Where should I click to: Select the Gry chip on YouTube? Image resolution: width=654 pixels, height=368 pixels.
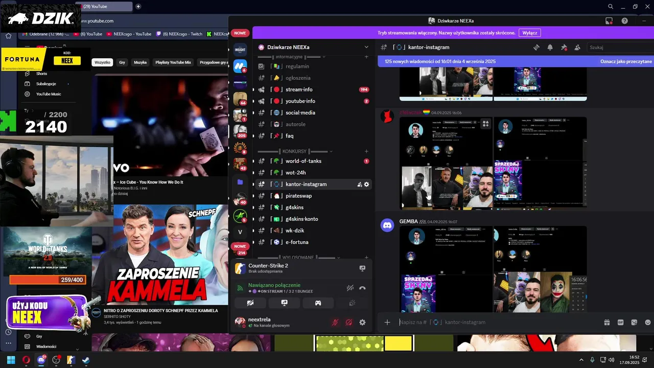point(122,62)
